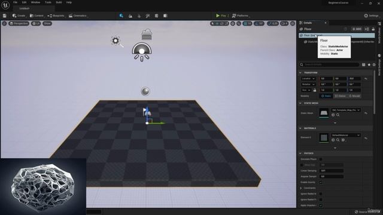Open the DefaultMaterial asset dropdown
This screenshot has height=215, width=383.
point(346,135)
